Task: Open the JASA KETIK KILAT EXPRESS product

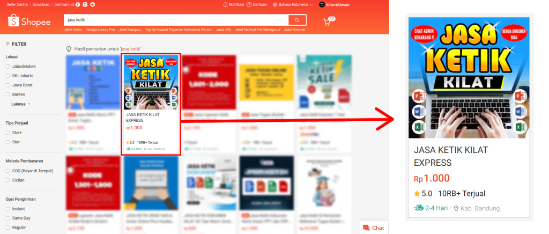Action: [x=151, y=105]
